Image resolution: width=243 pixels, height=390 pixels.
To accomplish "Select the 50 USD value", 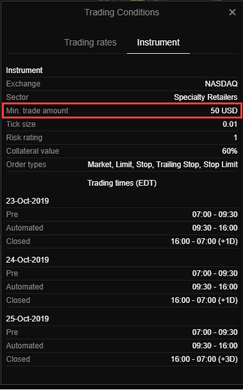I will coord(224,110).
